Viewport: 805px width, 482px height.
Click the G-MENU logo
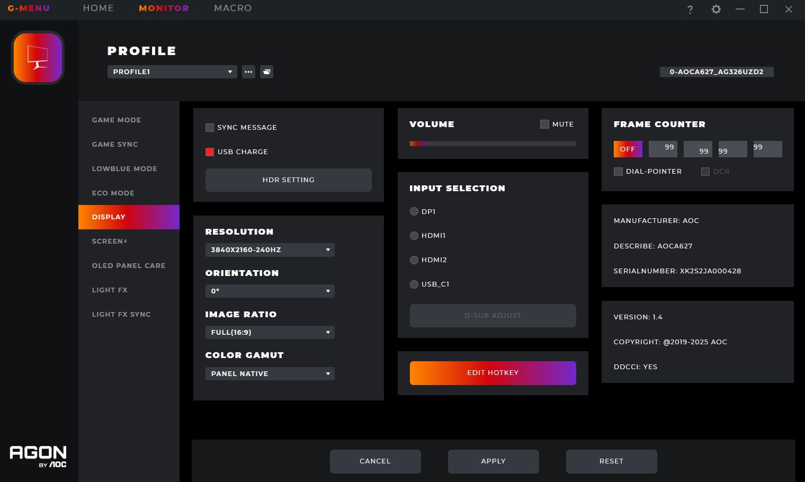[29, 8]
